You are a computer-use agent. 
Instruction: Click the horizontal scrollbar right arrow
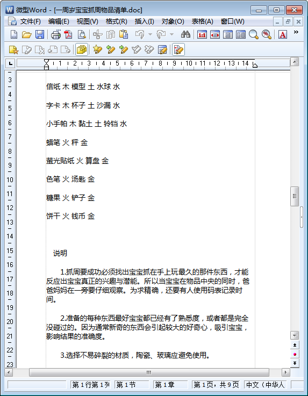pyautogui.click(x=286, y=372)
